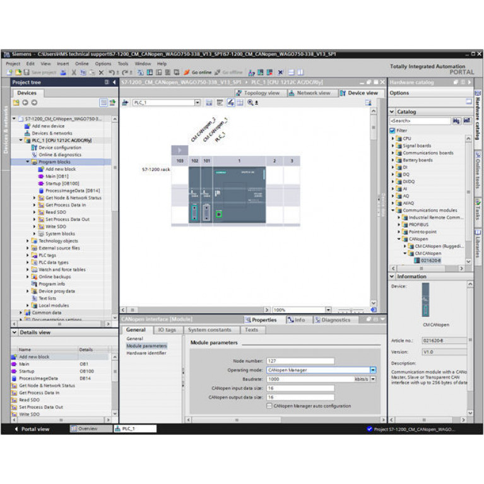Viewport: 484px width, 484px height.
Task: Click the Portal view button
Action: (x=32, y=429)
